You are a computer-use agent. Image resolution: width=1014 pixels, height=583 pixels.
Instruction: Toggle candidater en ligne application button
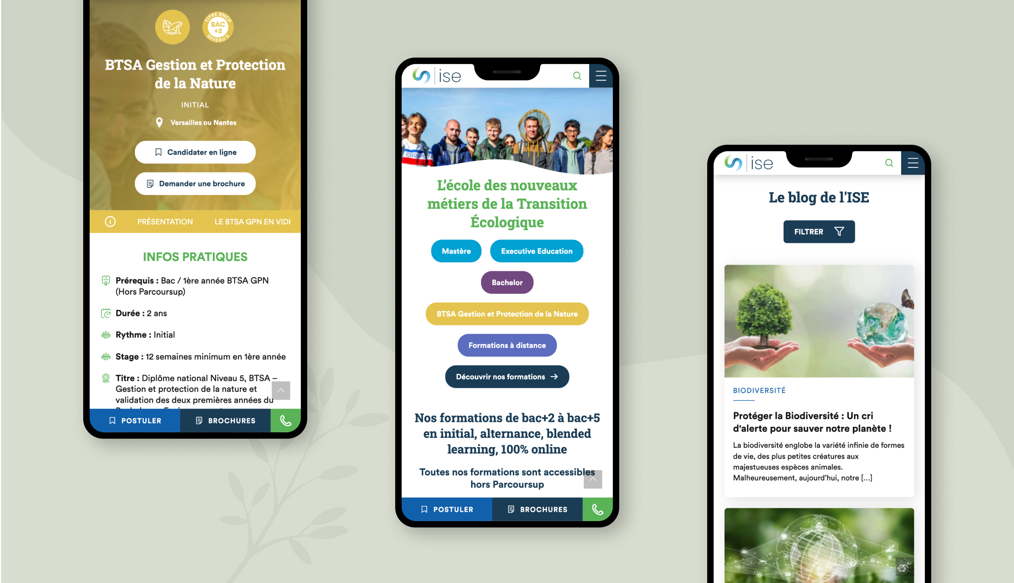click(196, 152)
